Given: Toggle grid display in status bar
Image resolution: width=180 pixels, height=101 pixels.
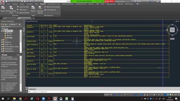Looking at the screenshot, I should (111, 95).
